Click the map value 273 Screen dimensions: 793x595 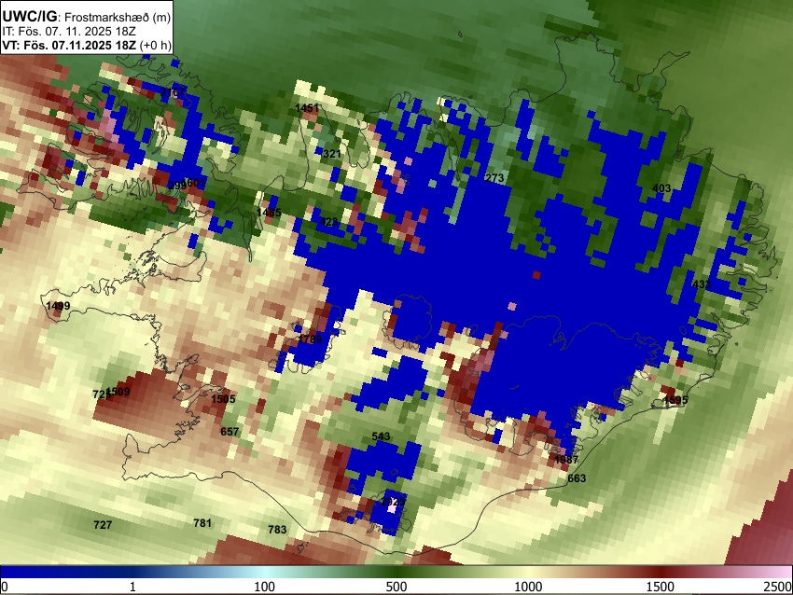tap(494, 178)
